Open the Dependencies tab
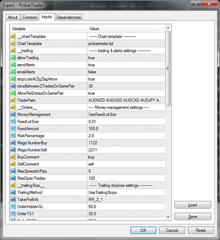The image size is (220, 240). [69, 17]
